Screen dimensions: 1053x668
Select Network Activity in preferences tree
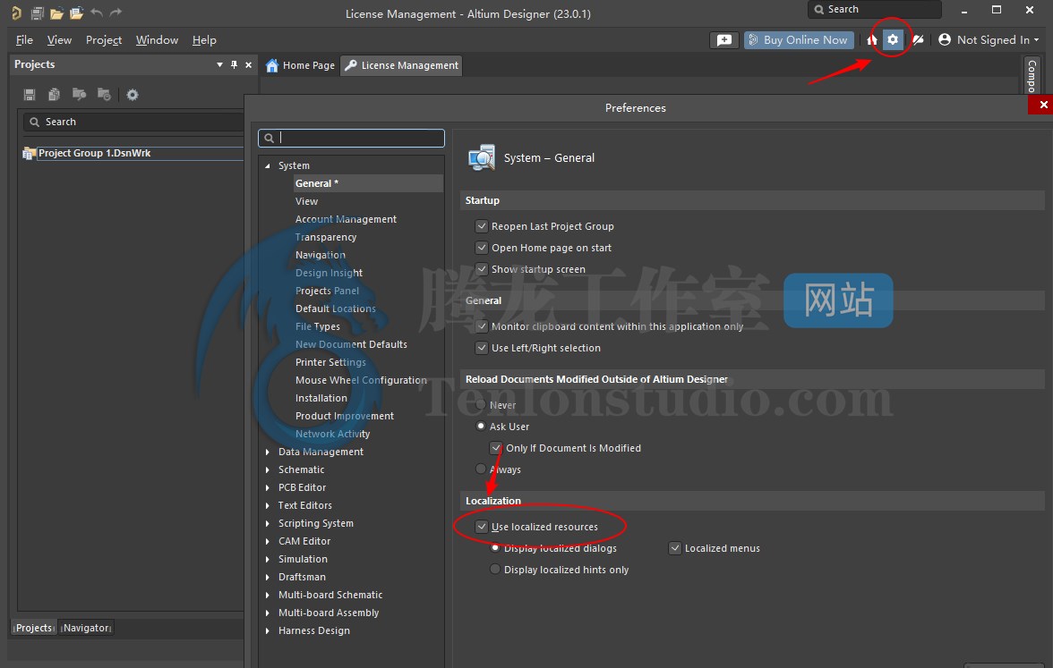click(332, 434)
